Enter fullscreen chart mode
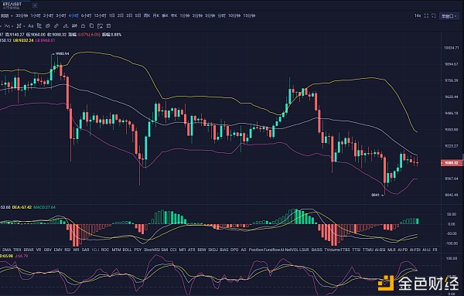464x296 pixels. coord(426,15)
